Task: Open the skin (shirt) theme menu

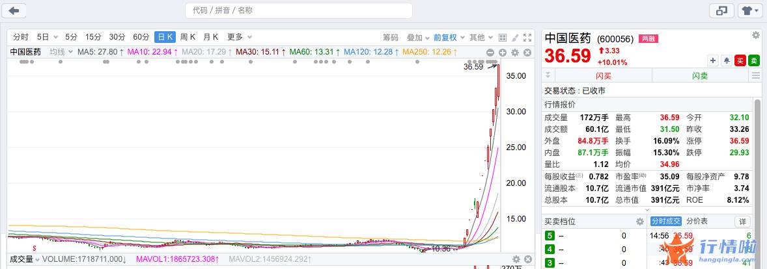Action: [750, 11]
